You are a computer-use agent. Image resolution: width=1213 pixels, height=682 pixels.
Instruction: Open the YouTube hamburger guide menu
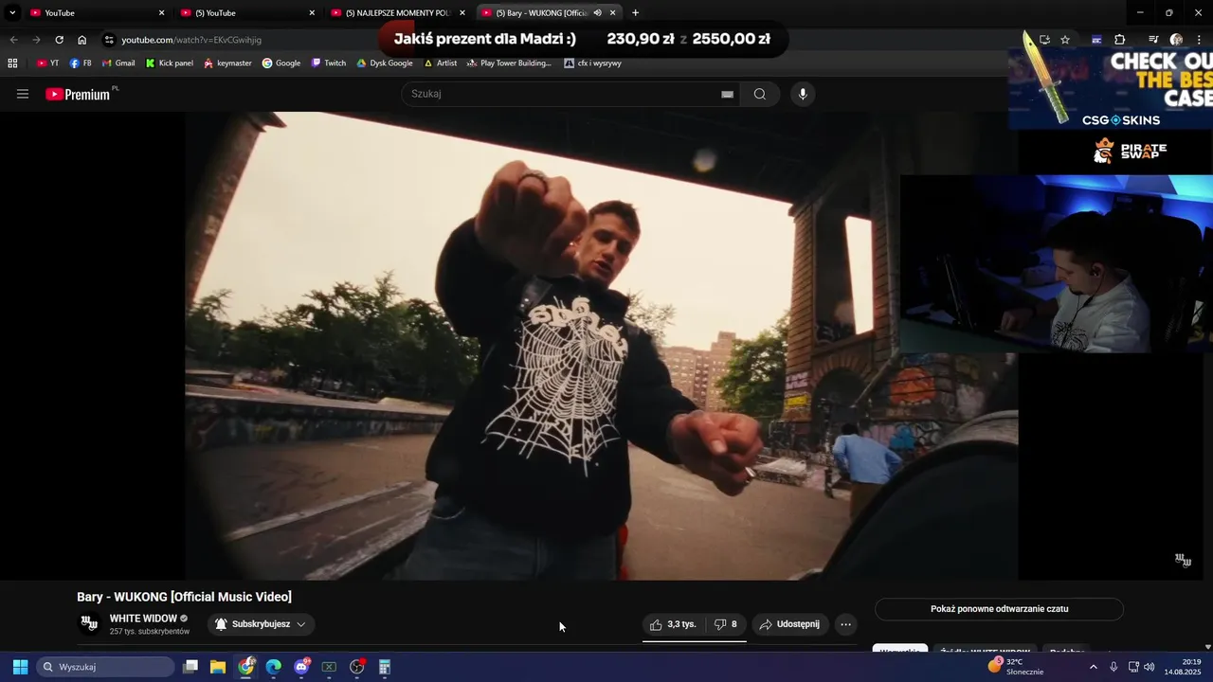click(23, 94)
